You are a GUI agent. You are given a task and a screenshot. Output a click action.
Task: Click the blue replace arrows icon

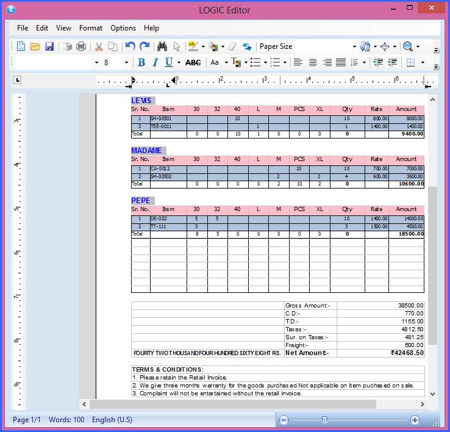247,46
